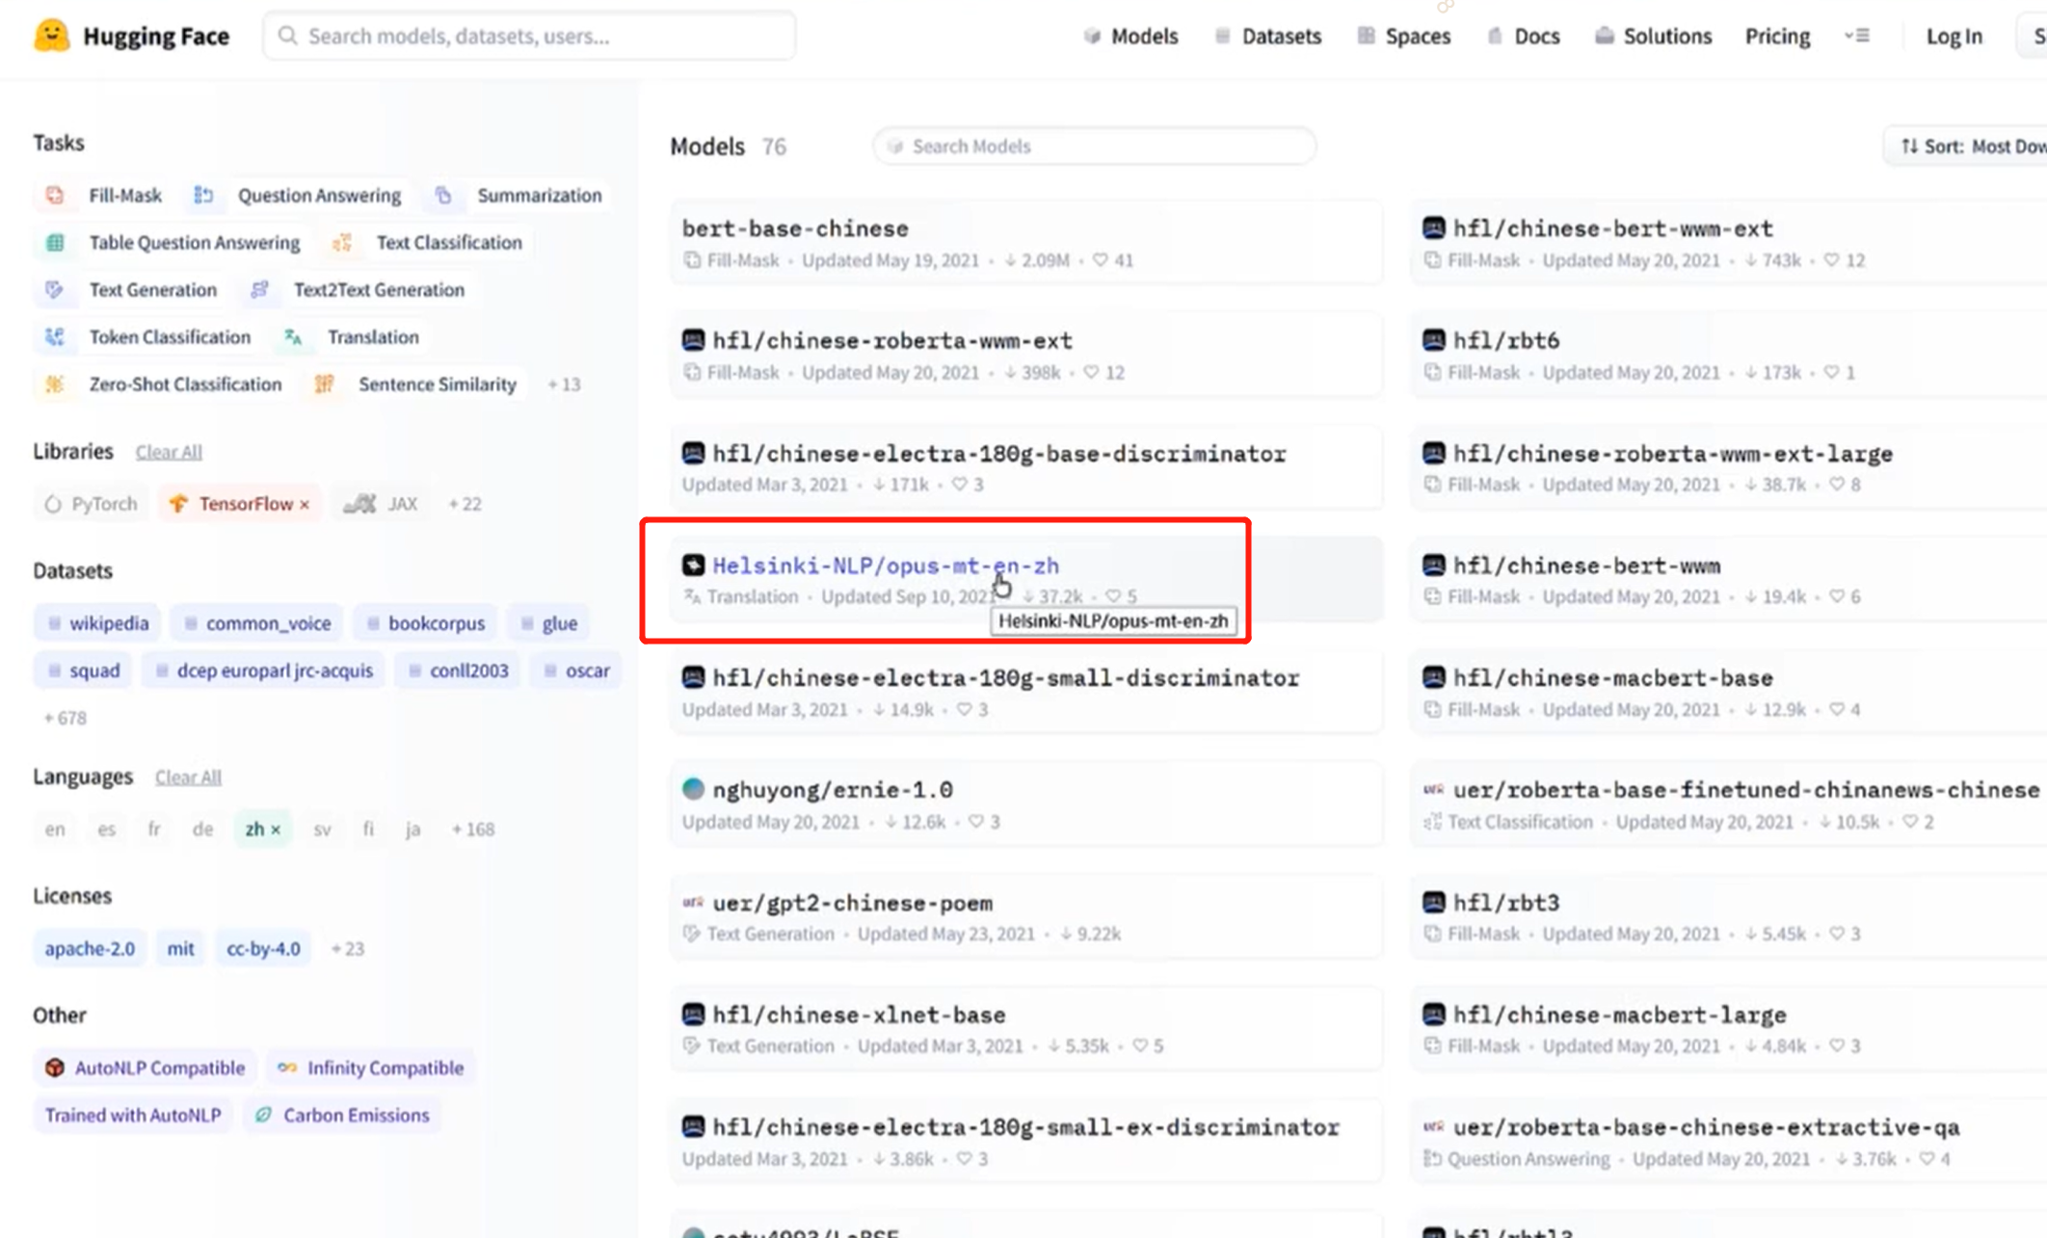Click the Text2Text Generation icon
Viewport: 2047px width, 1238px height.
[x=259, y=290]
